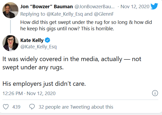Screen dimensions: 162x115
Task: Open Kate Kelly's profile picture
Action: pos(10,43)
